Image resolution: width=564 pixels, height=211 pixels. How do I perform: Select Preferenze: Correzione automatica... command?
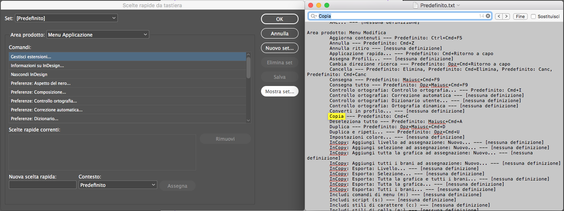click(x=127, y=110)
